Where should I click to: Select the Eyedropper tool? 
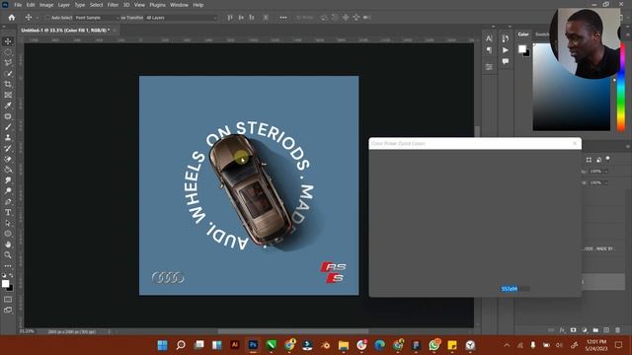(x=8, y=106)
